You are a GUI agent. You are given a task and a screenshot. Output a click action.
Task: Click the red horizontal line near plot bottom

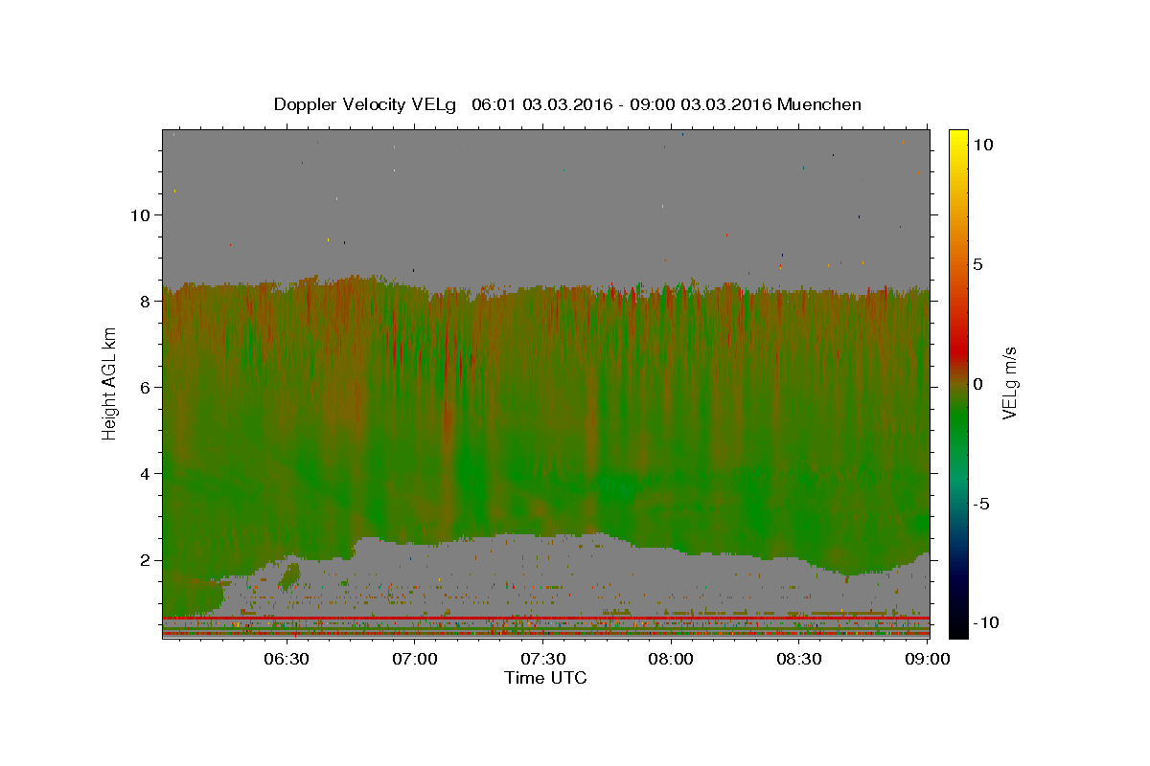(x=545, y=618)
